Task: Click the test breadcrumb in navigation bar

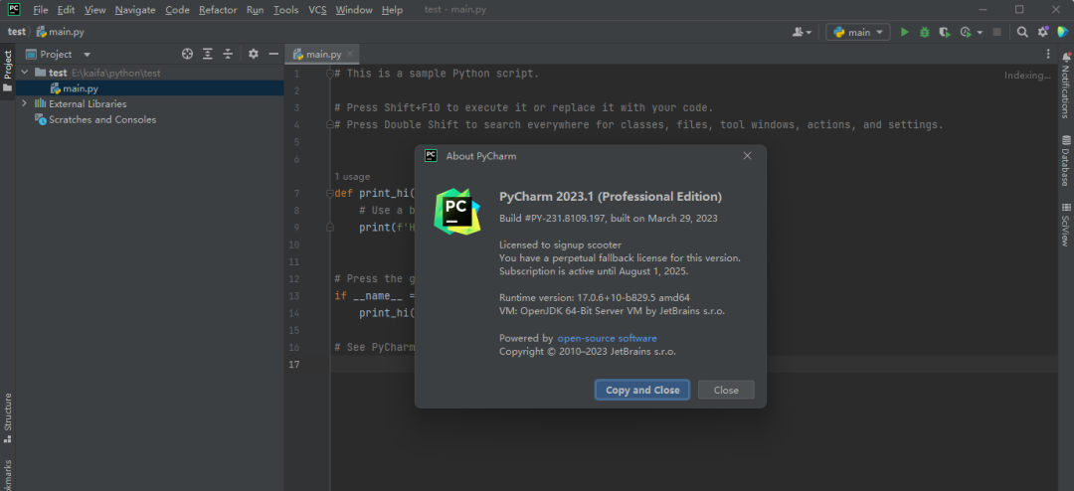Action: (x=17, y=32)
